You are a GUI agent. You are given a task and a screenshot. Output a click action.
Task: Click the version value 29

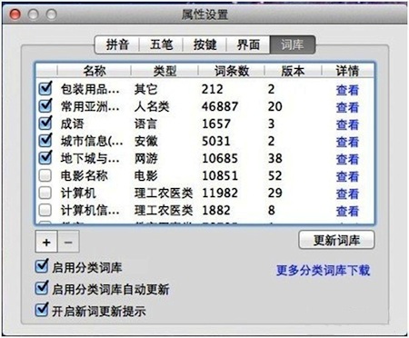[275, 193]
